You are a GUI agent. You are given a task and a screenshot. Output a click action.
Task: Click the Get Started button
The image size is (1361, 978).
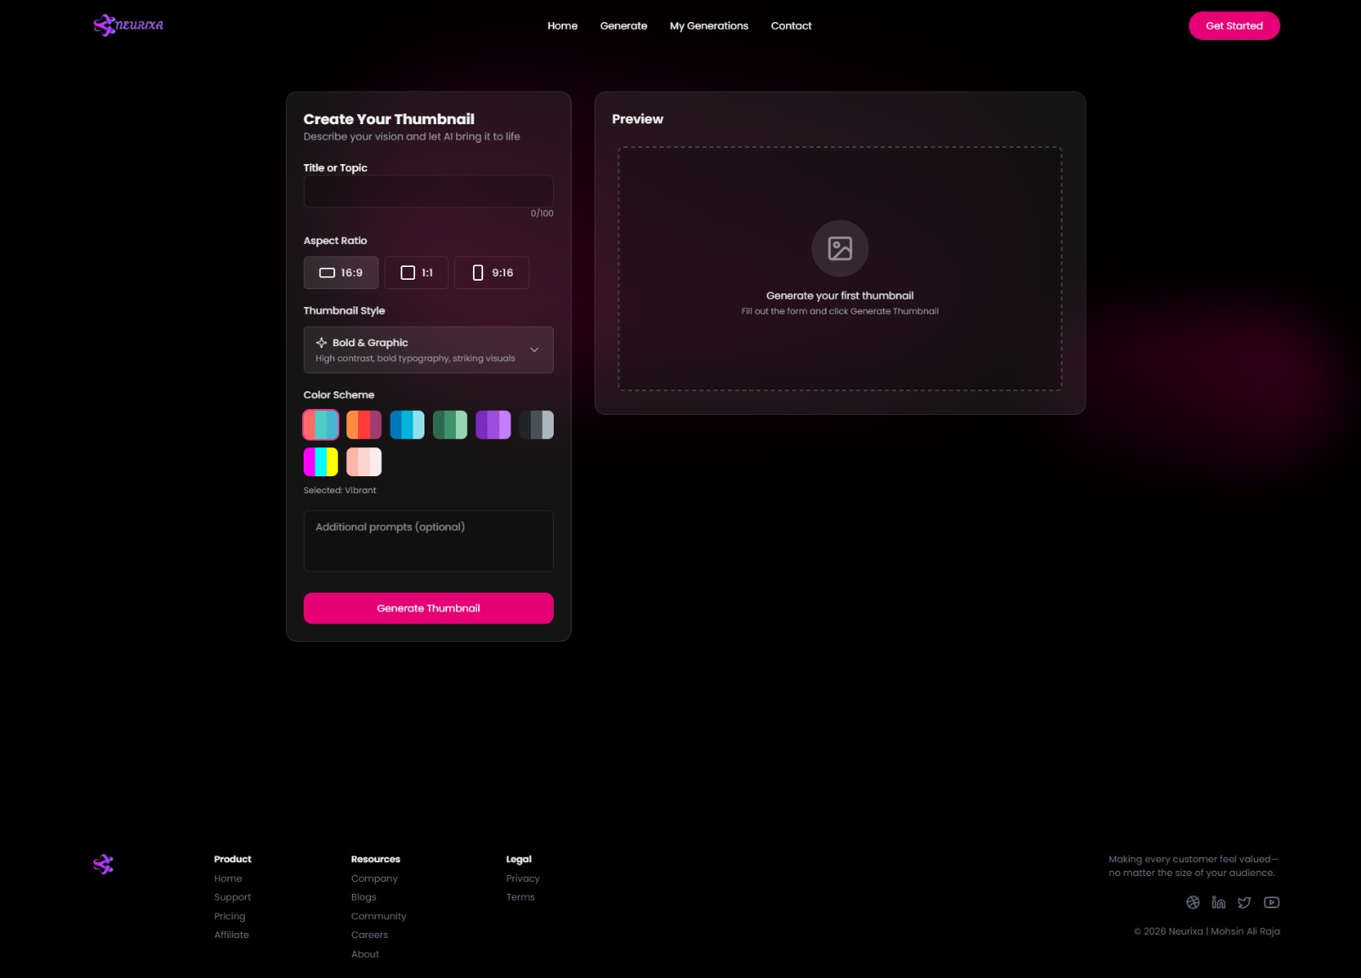[1233, 26]
